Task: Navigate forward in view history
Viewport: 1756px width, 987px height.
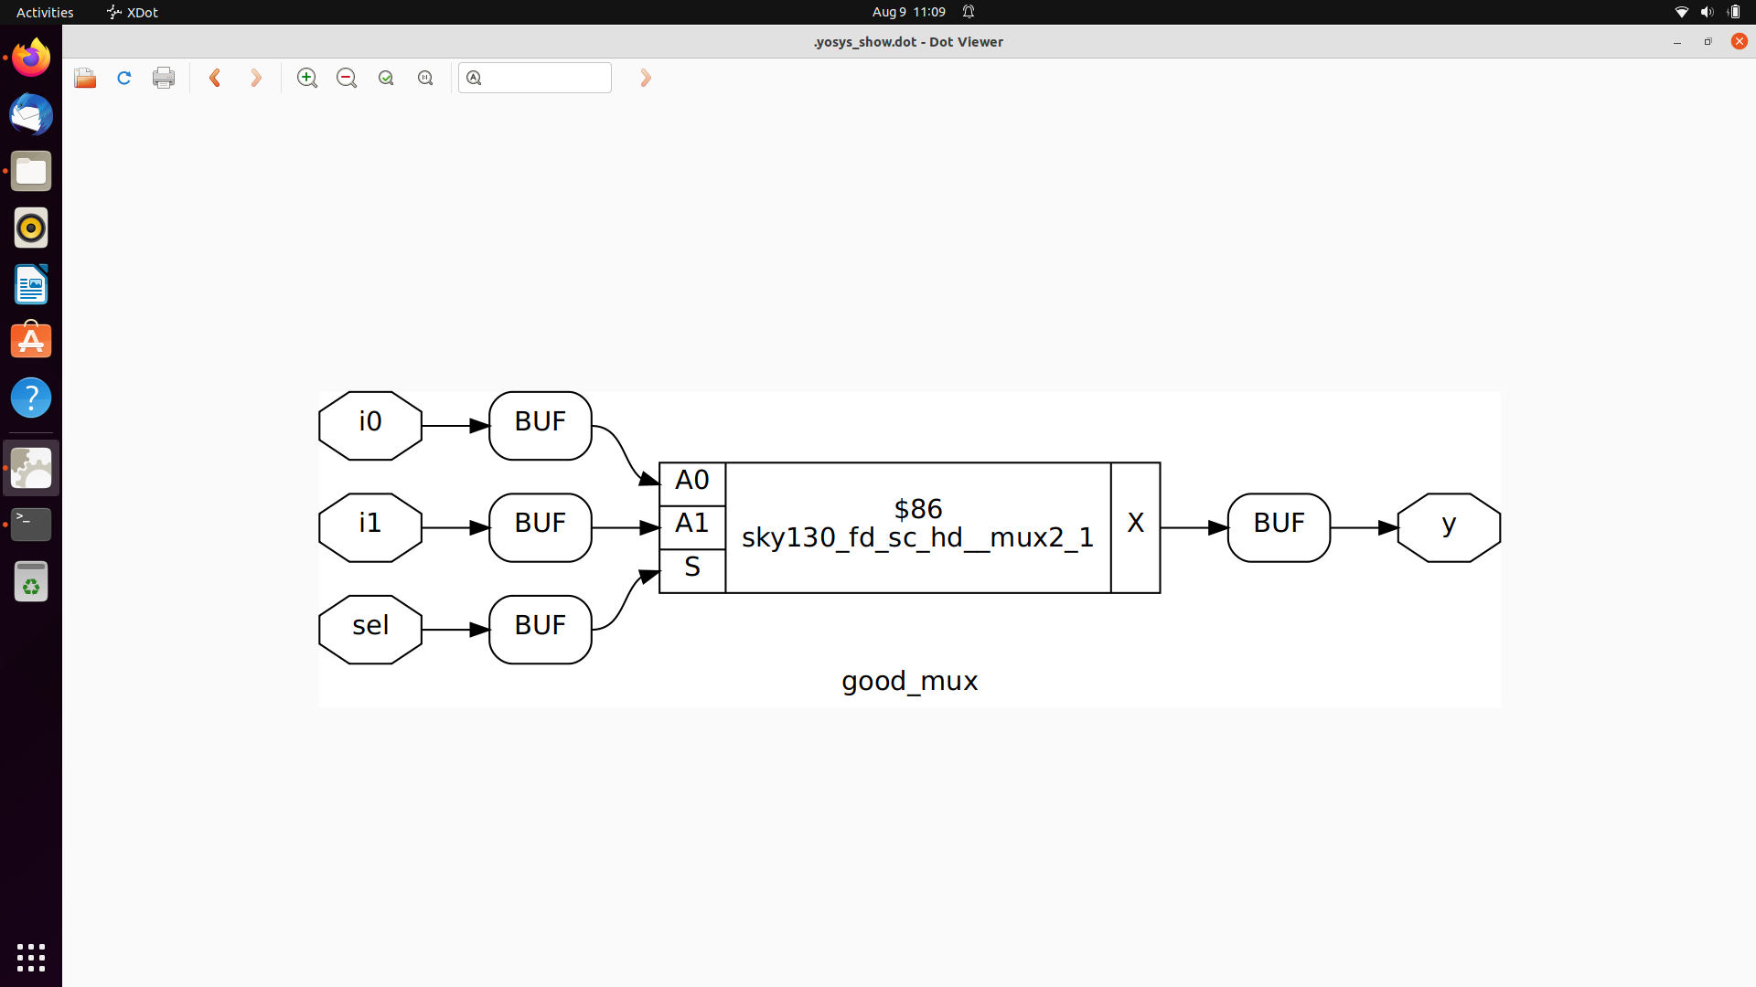Action: (x=255, y=78)
